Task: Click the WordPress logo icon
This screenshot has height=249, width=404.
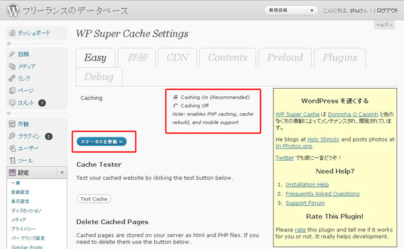Action: pyautogui.click(x=13, y=10)
